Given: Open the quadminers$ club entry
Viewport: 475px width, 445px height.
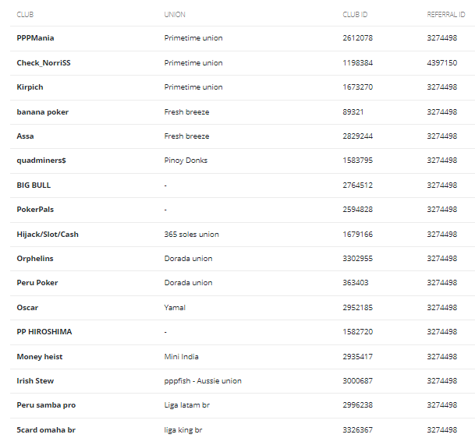Looking at the screenshot, I should click(x=41, y=161).
